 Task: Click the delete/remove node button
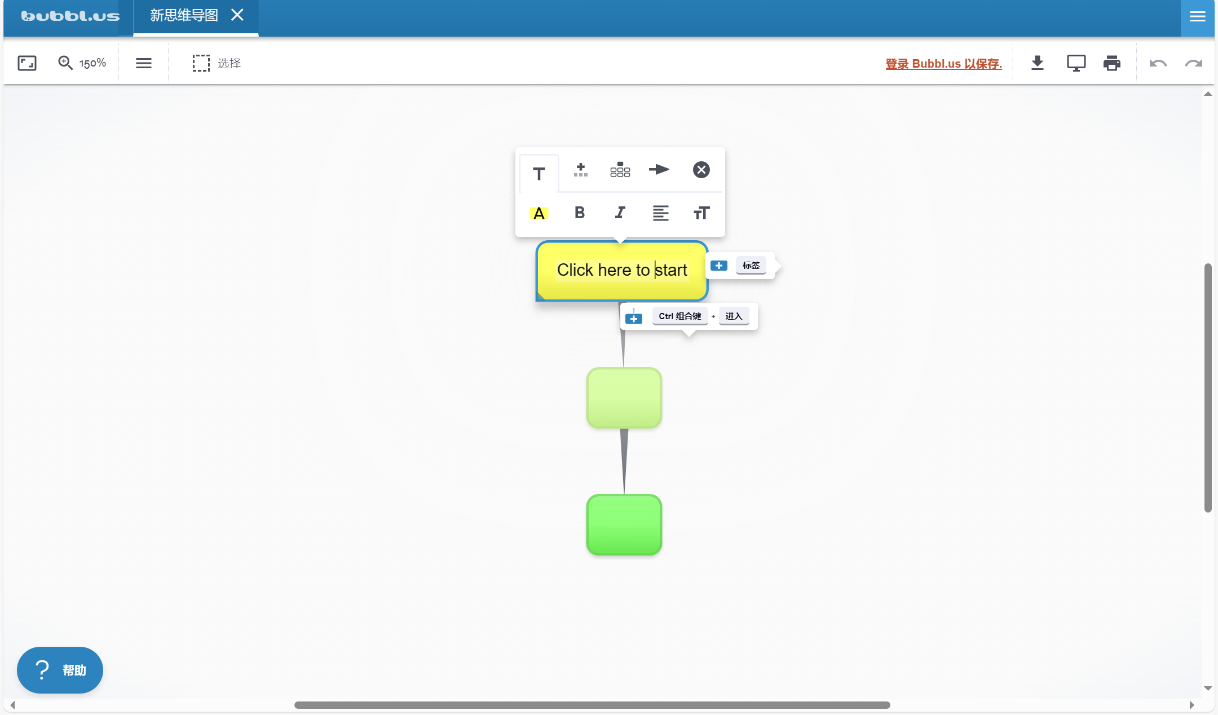click(701, 170)
